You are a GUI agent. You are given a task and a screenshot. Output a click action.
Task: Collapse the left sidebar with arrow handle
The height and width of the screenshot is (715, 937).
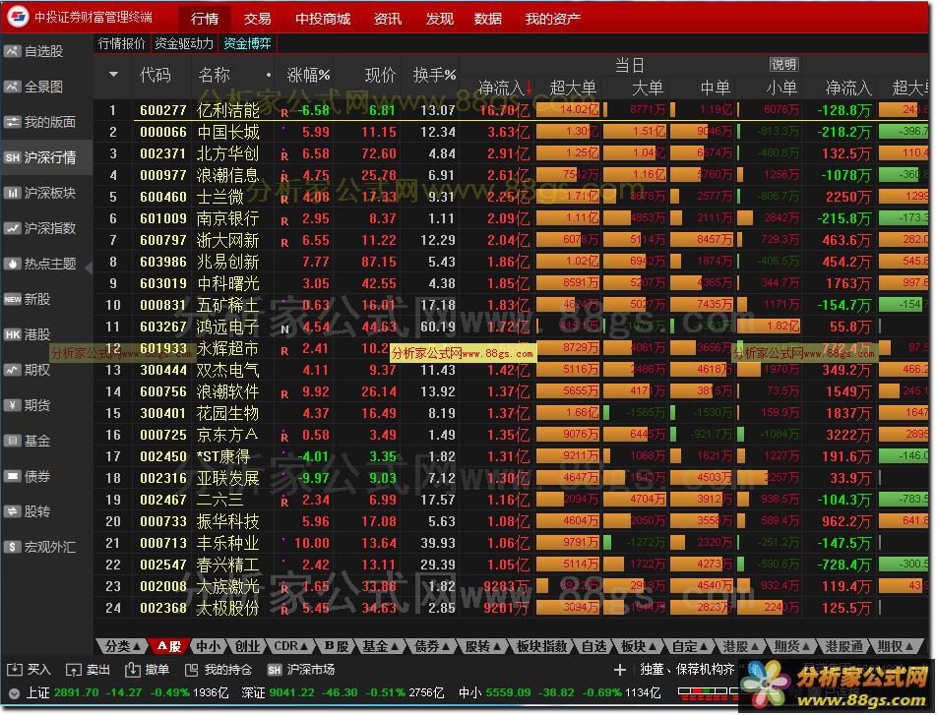tap(89, 267)
